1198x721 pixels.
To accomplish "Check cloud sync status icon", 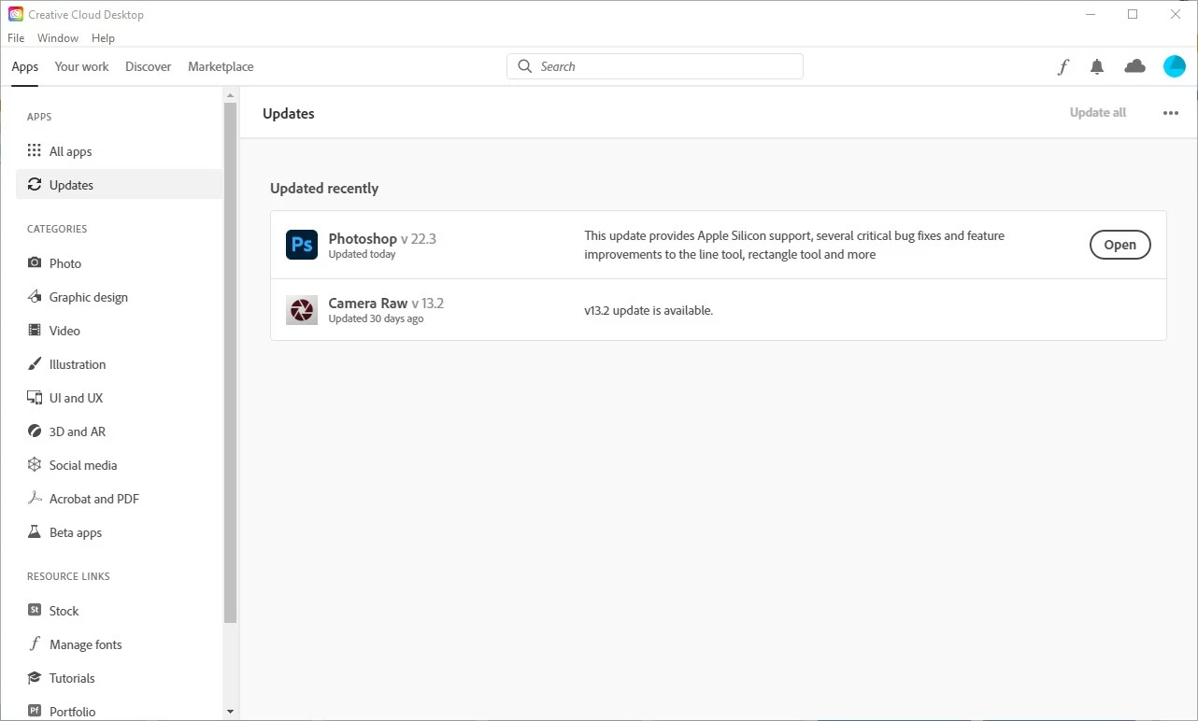I will pyautogui.click(x=1134, y=66).
